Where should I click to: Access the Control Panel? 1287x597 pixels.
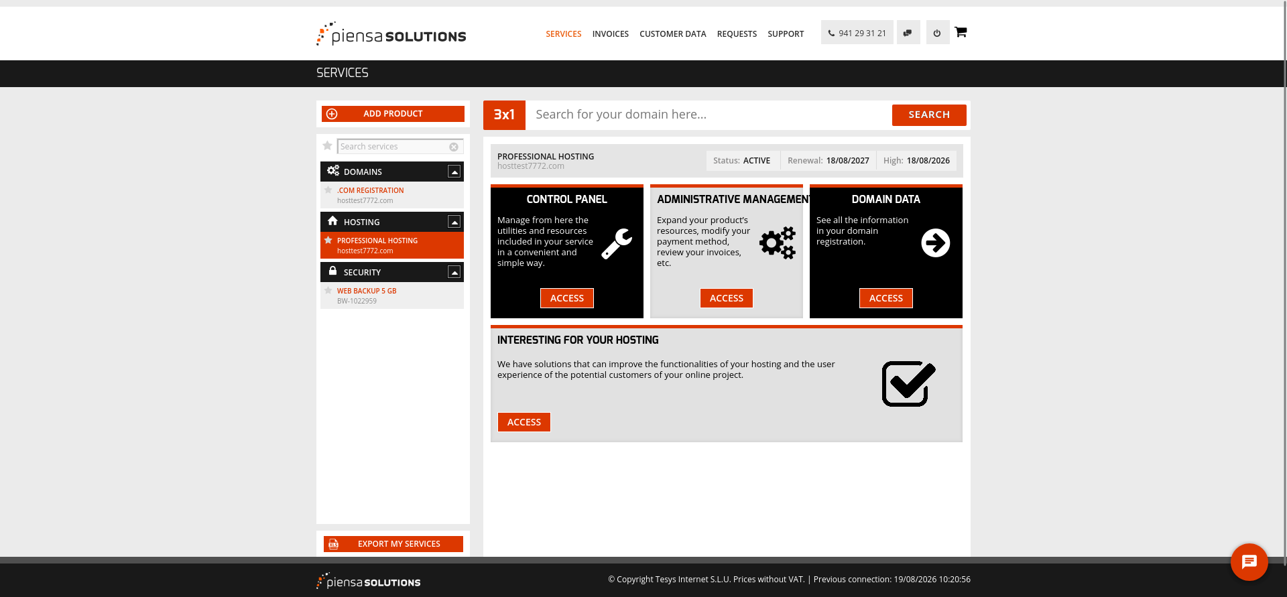pos(567,298)
